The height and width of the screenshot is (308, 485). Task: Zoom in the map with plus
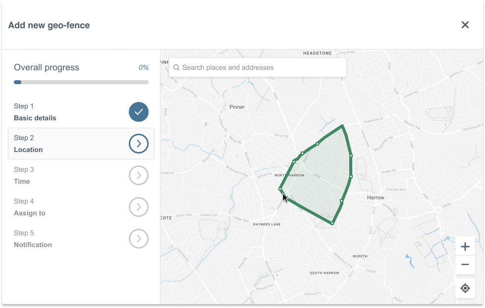click(x=465, y=247)
